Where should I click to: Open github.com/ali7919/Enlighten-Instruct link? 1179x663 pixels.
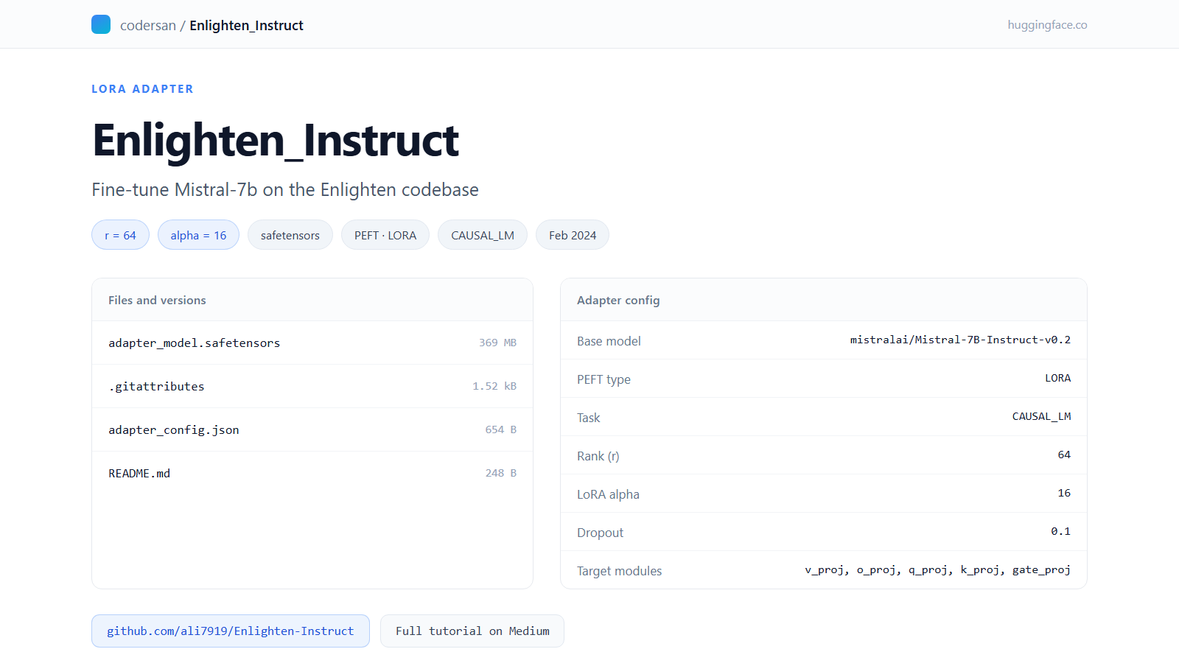click(231, 631)
